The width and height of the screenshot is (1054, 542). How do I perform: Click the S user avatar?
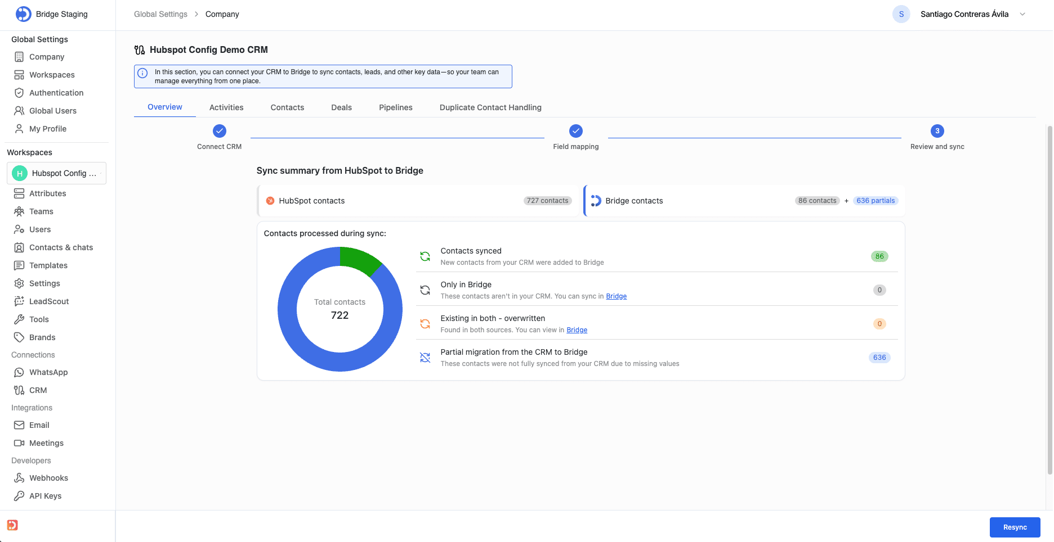click(x=901, y=14)
